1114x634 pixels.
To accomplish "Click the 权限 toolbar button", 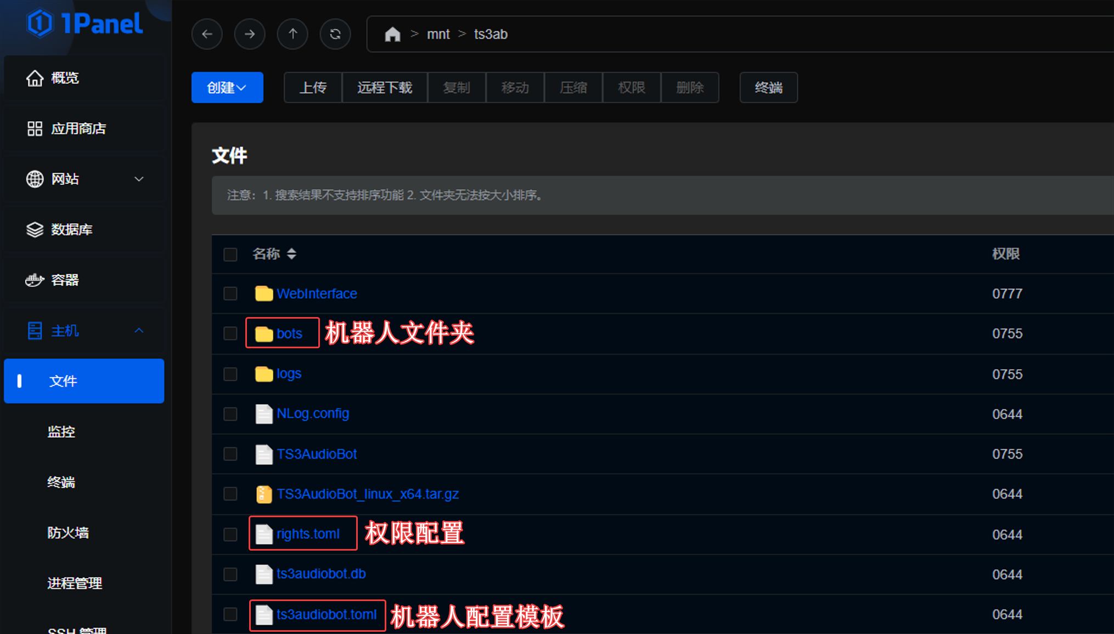I will pos(632,88).
